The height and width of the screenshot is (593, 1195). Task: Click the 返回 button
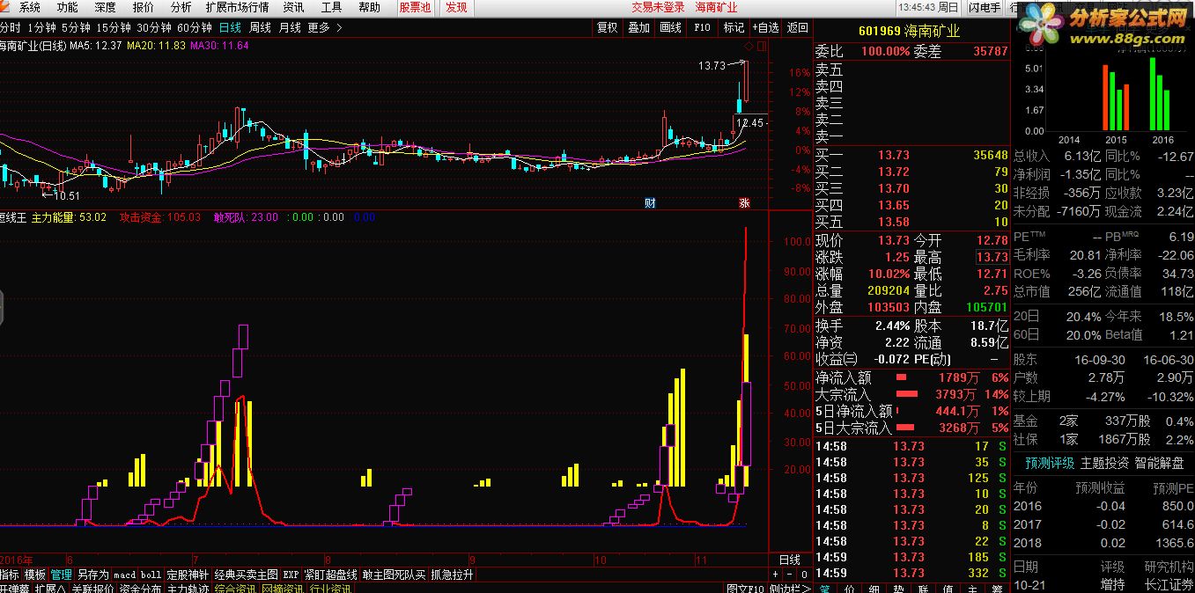[x=798, y=27]
